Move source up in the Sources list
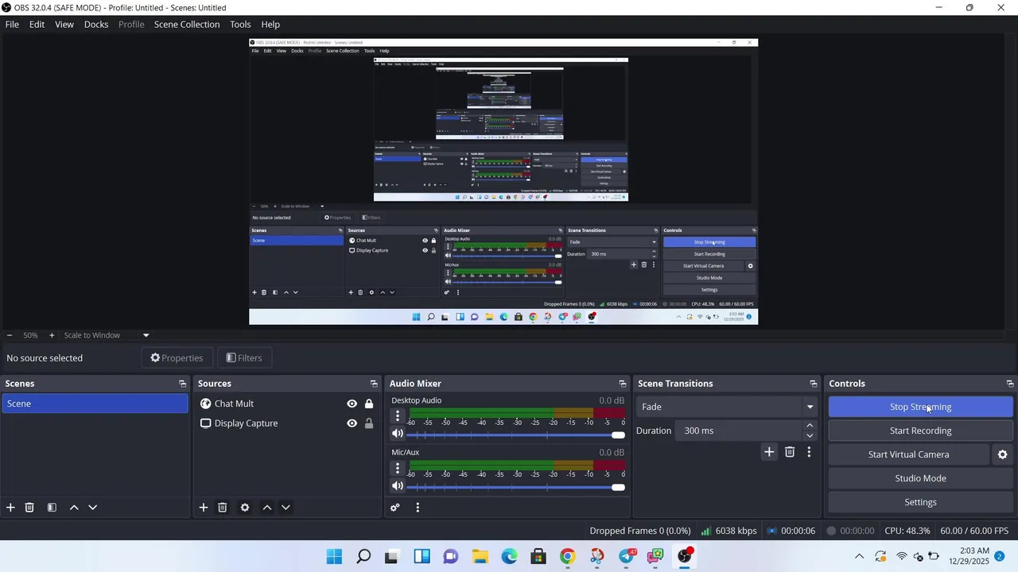The width and height of the screenshot is (1018, 572). pos(267,508)
